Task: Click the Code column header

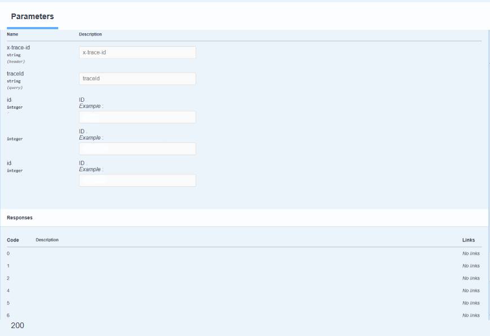Action: pyautogui.click(x=12, y=240)
